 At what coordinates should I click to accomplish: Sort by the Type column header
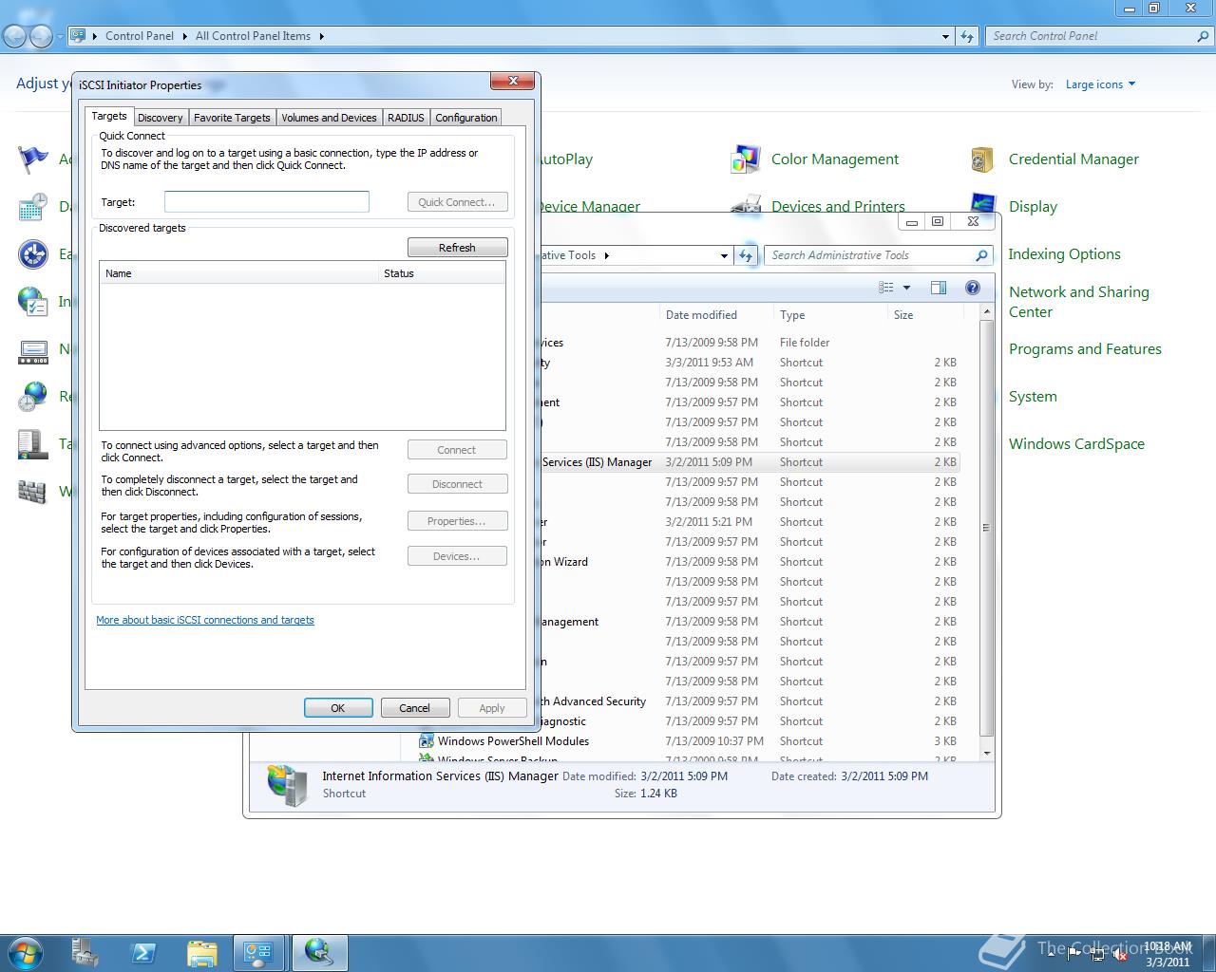coord(830,315)
